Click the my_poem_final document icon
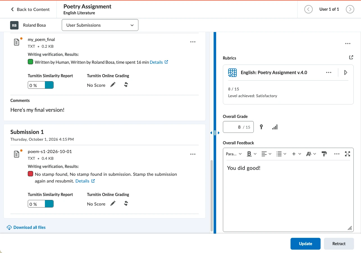 click(17, 42)
